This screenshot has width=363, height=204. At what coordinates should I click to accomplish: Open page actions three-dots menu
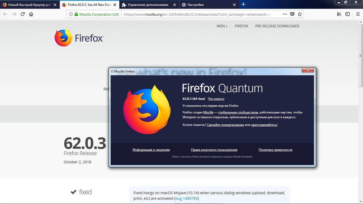pos(285,14)
